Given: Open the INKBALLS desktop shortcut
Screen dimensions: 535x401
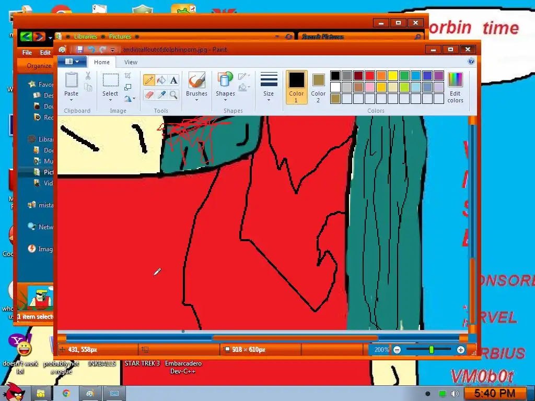Looking at the screenshot, I should [102, 363].
